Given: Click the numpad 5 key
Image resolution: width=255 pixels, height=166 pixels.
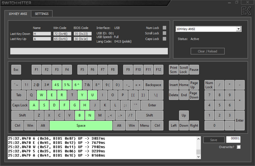Looking at the screenshot, I should [219, 105].
